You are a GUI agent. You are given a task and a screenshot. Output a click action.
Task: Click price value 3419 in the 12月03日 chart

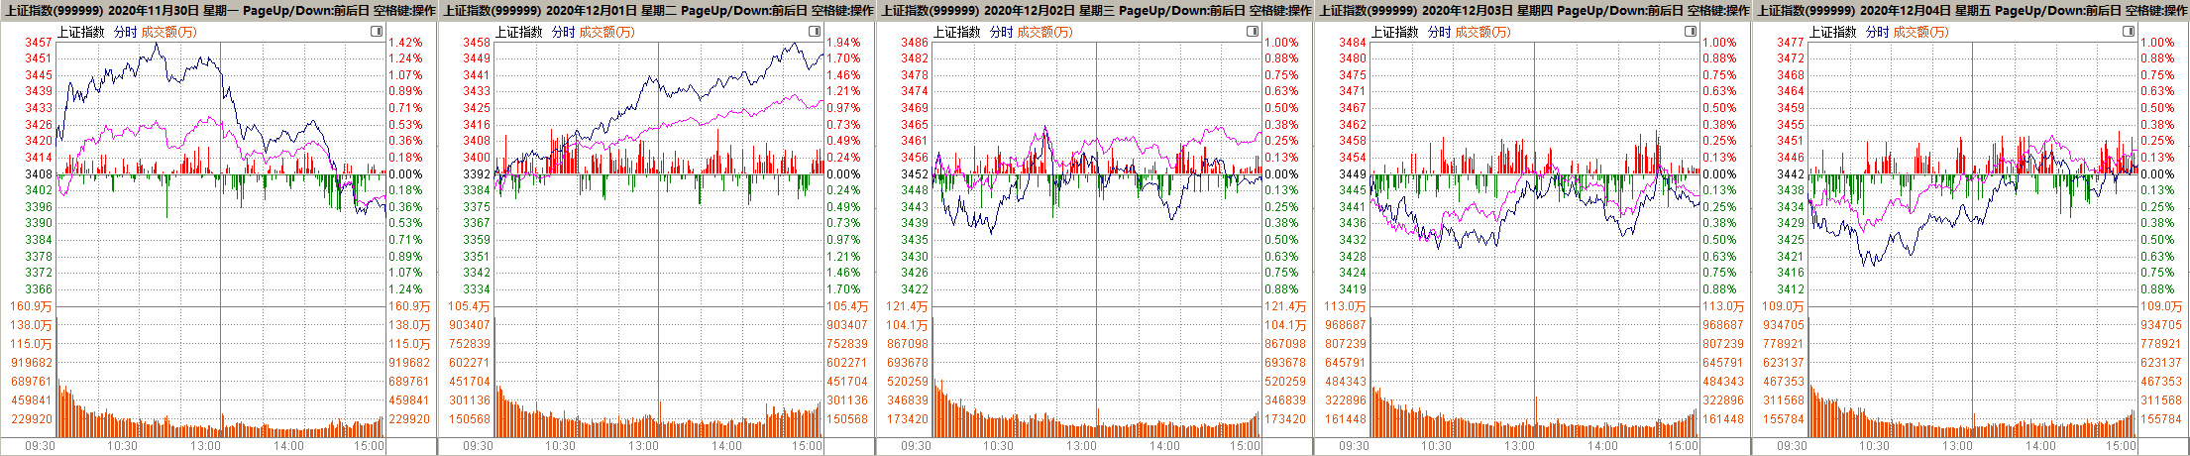1353,289
